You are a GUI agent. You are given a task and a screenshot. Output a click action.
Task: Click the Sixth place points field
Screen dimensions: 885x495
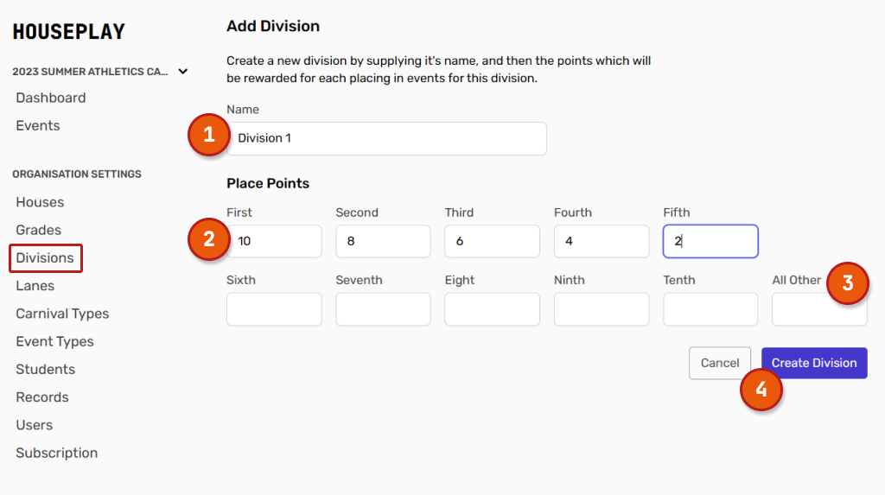click(274, 309)
